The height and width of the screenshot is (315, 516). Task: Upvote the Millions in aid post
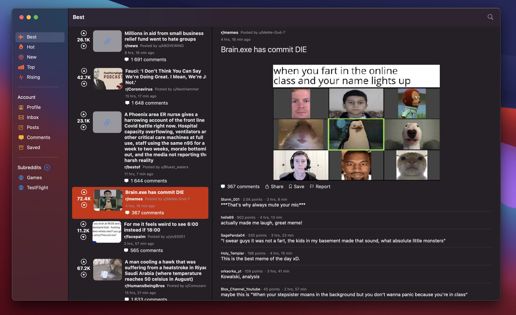(84, 33)
